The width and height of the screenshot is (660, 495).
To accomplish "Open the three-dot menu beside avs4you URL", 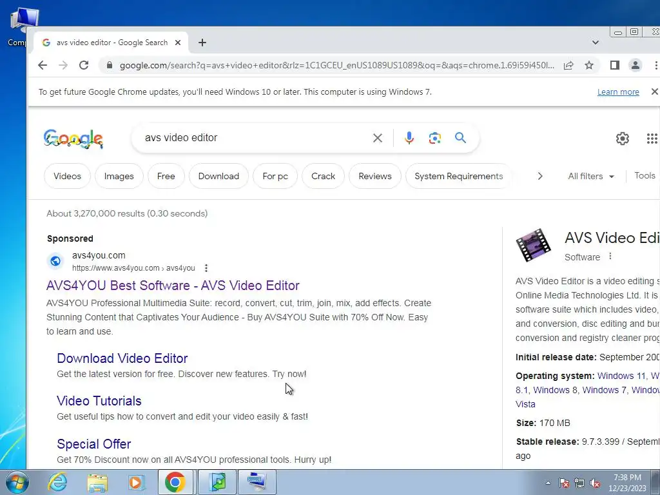I will [206, 268].
